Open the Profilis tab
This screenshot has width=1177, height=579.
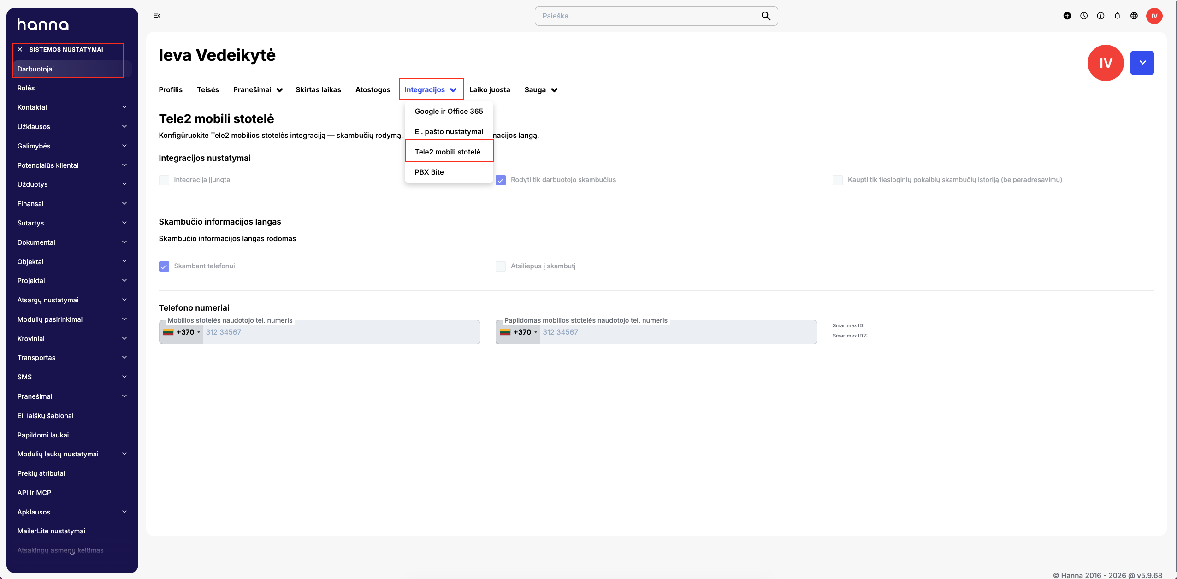(171, 89)
